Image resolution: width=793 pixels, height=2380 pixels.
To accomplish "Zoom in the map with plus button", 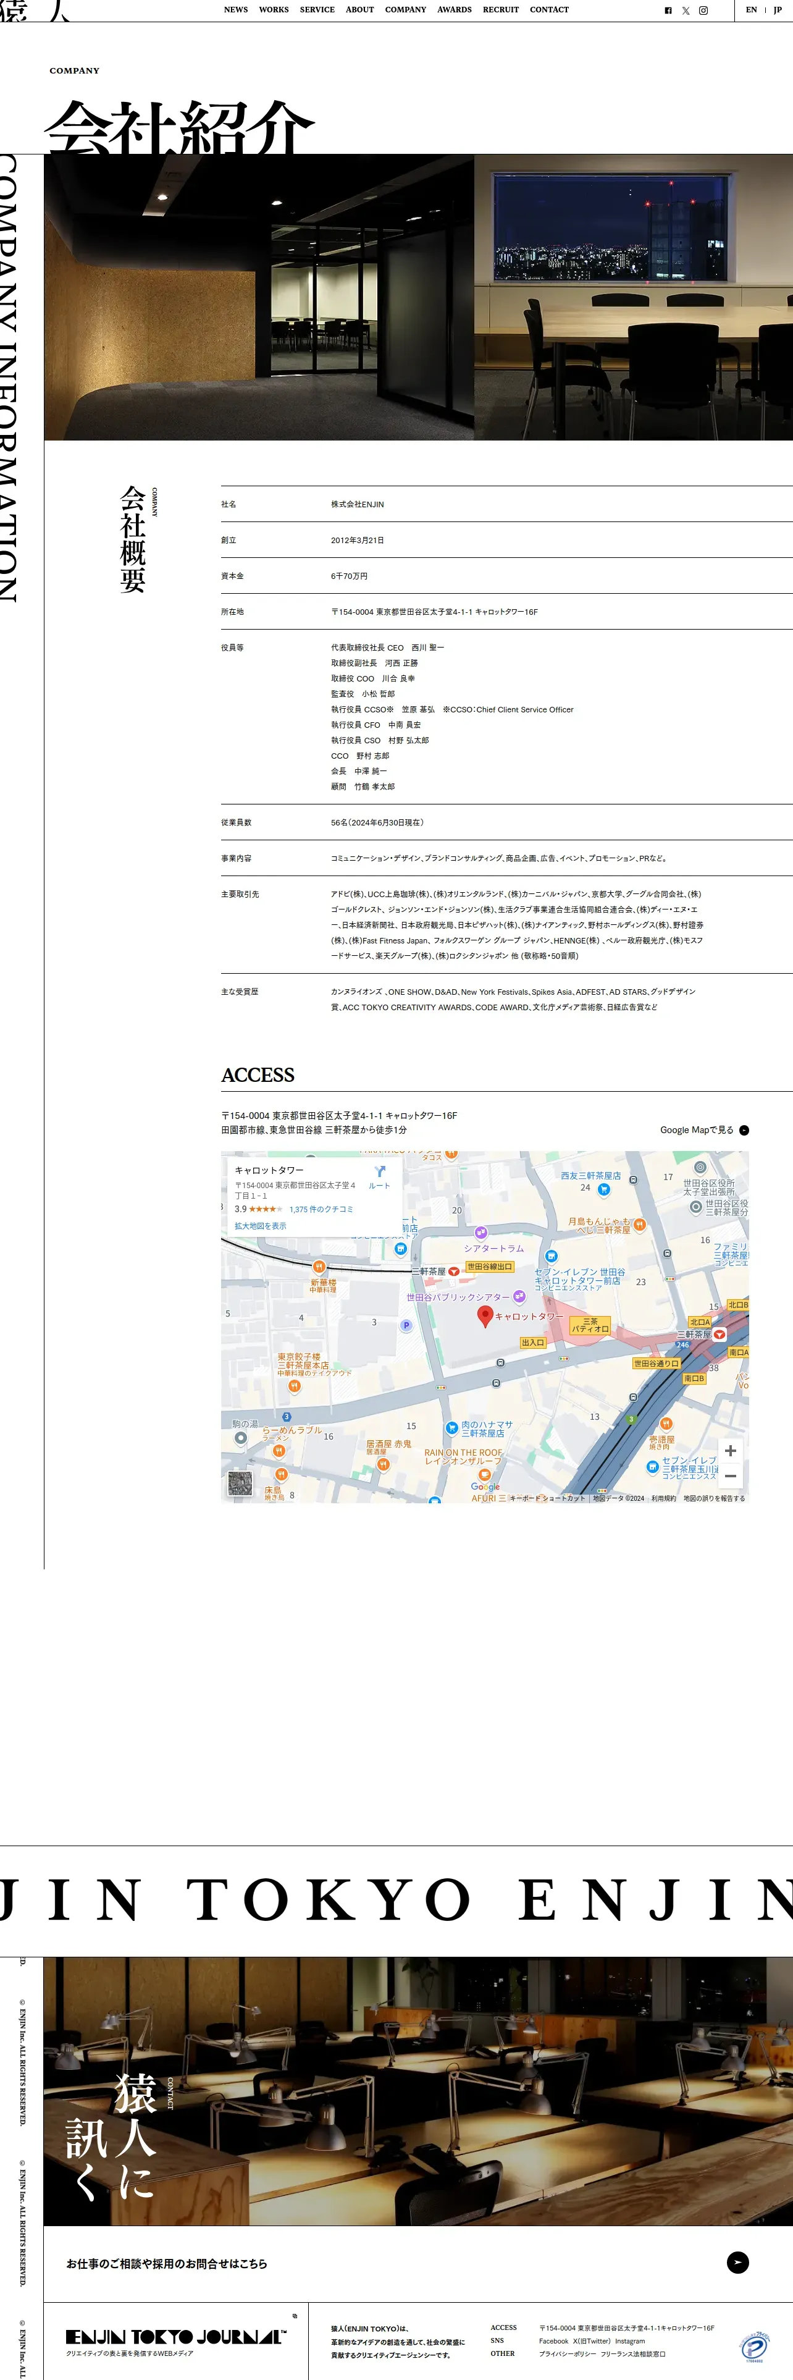I will coord(730,1451).
